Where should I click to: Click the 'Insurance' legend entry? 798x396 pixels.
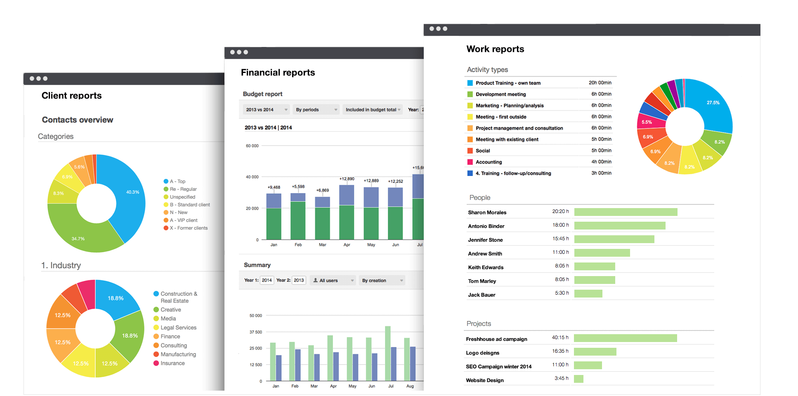169,363
